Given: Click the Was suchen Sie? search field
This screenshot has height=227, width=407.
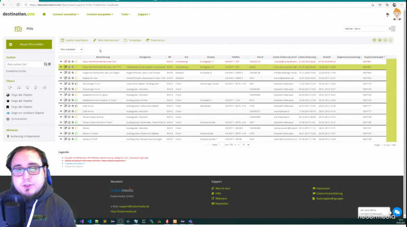Looking at the screenshot, I should click(25, 64).
